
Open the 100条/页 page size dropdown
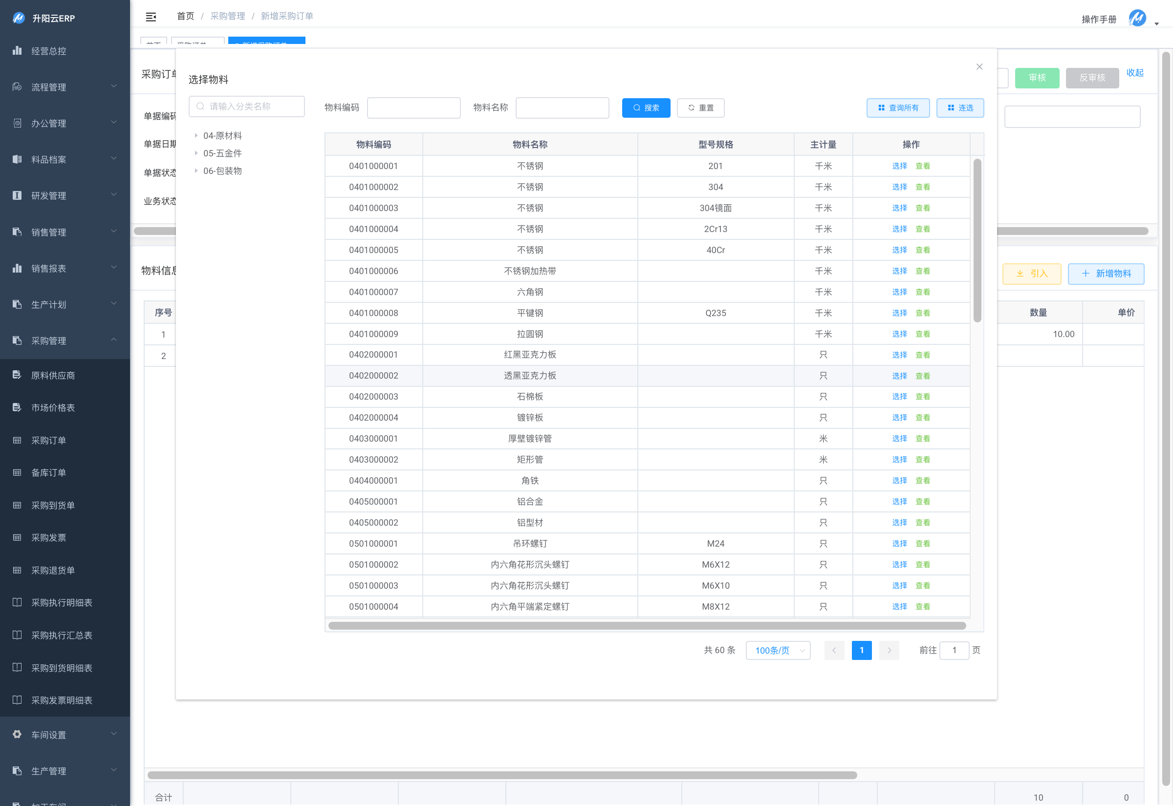(778, 650)
